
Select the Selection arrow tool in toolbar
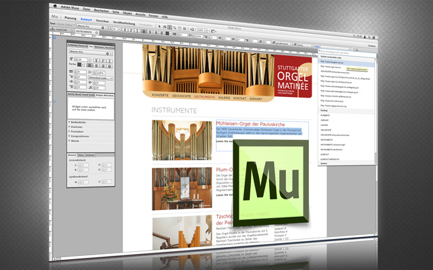click(x=159, y=26)
